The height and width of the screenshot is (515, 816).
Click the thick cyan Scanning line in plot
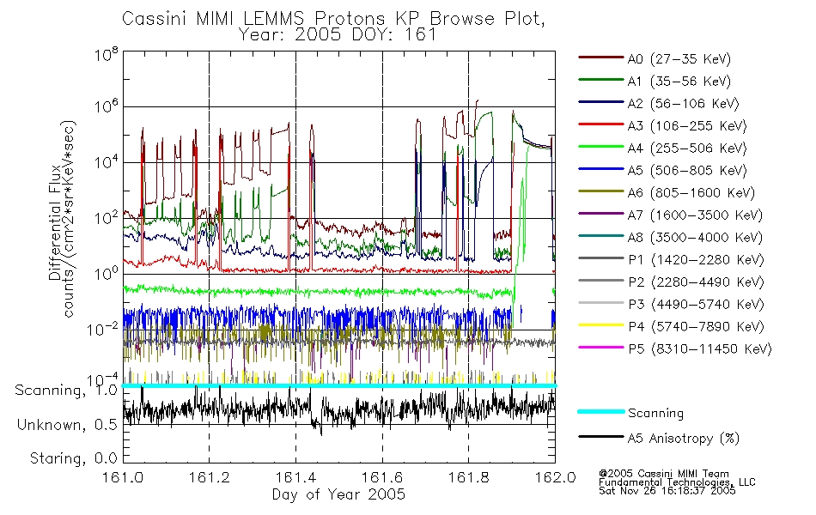point(339,385)
